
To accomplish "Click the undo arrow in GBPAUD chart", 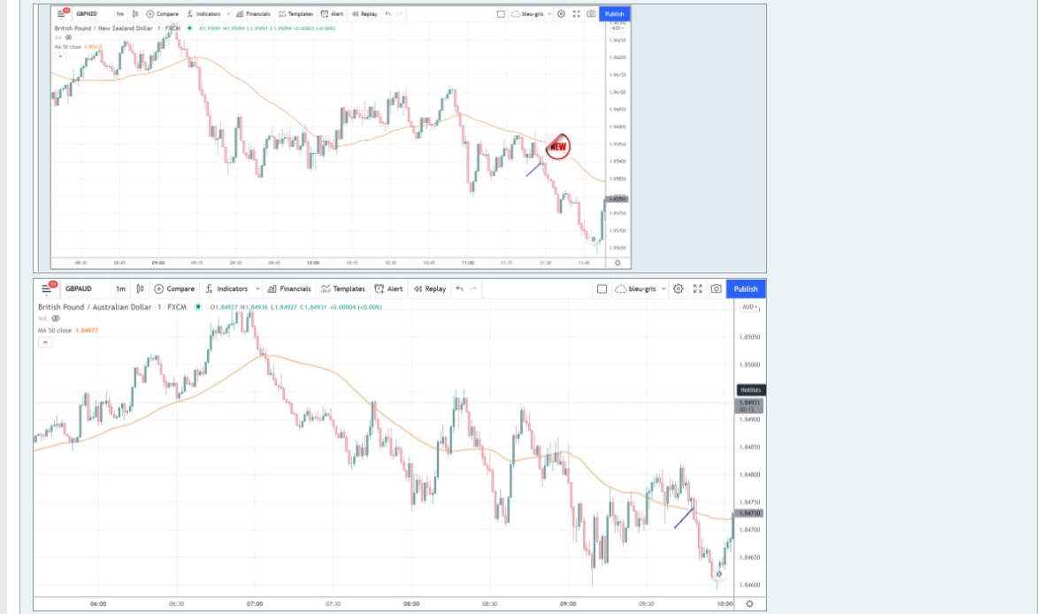I will [459, 288].
